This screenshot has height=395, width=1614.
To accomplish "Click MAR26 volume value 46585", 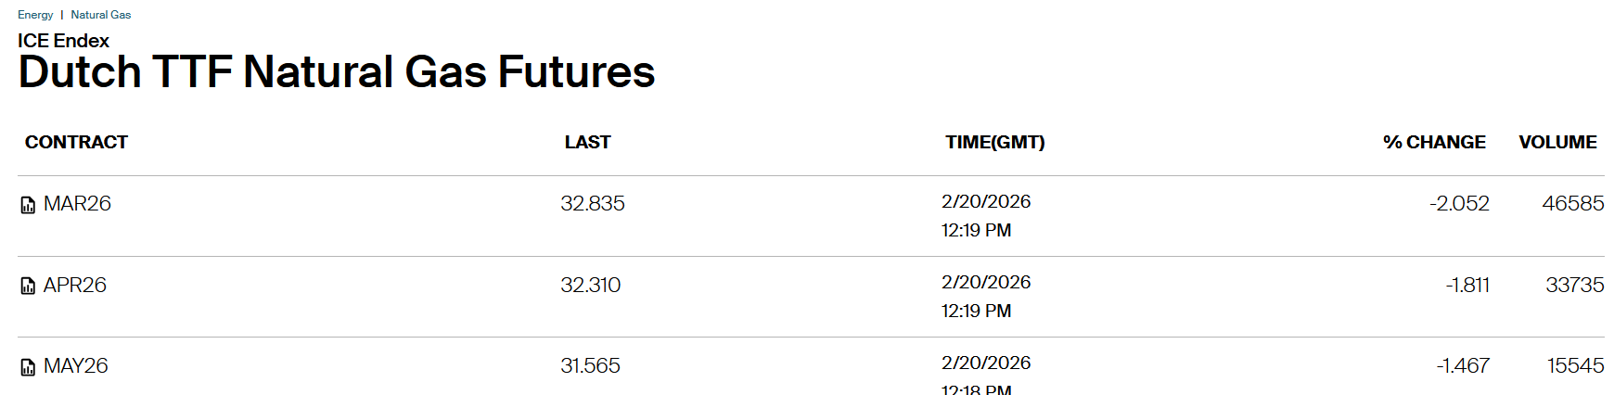I will 1572,204.
